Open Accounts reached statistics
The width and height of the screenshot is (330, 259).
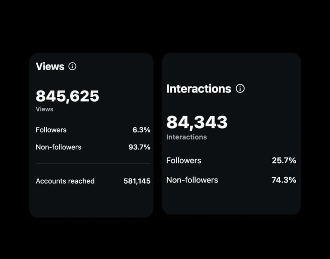point(65,181)
